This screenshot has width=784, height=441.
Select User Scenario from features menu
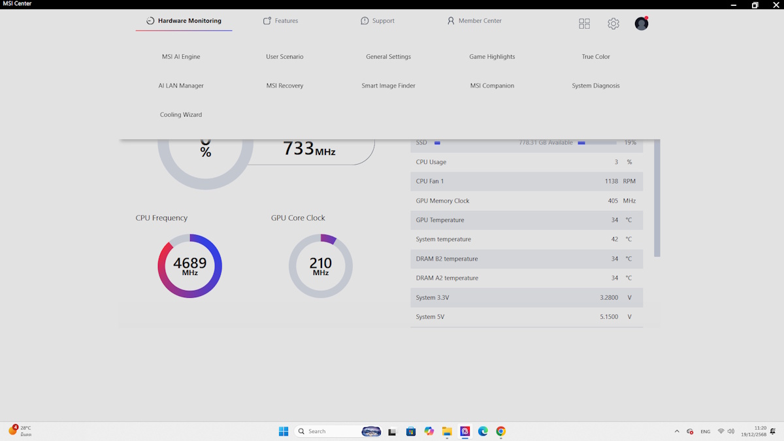point(285,57)
